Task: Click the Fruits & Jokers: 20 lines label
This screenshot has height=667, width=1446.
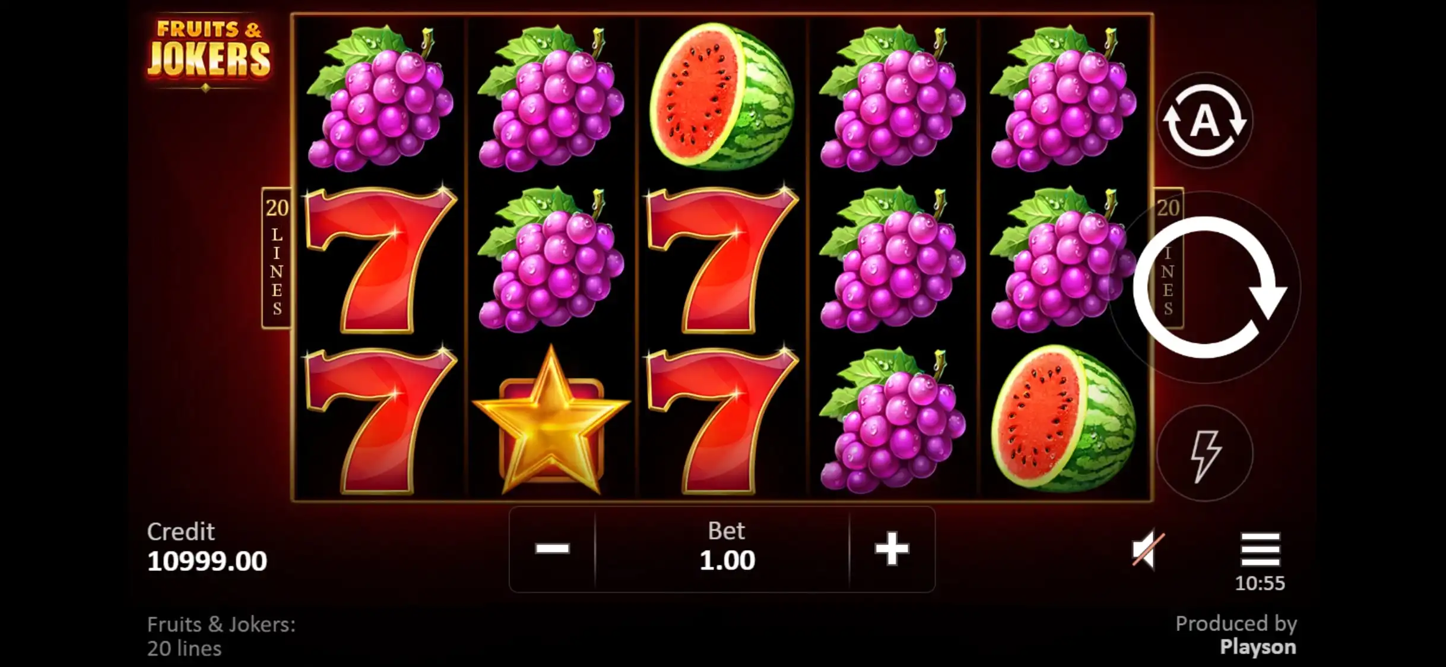Action: click(x=221, y=636)
